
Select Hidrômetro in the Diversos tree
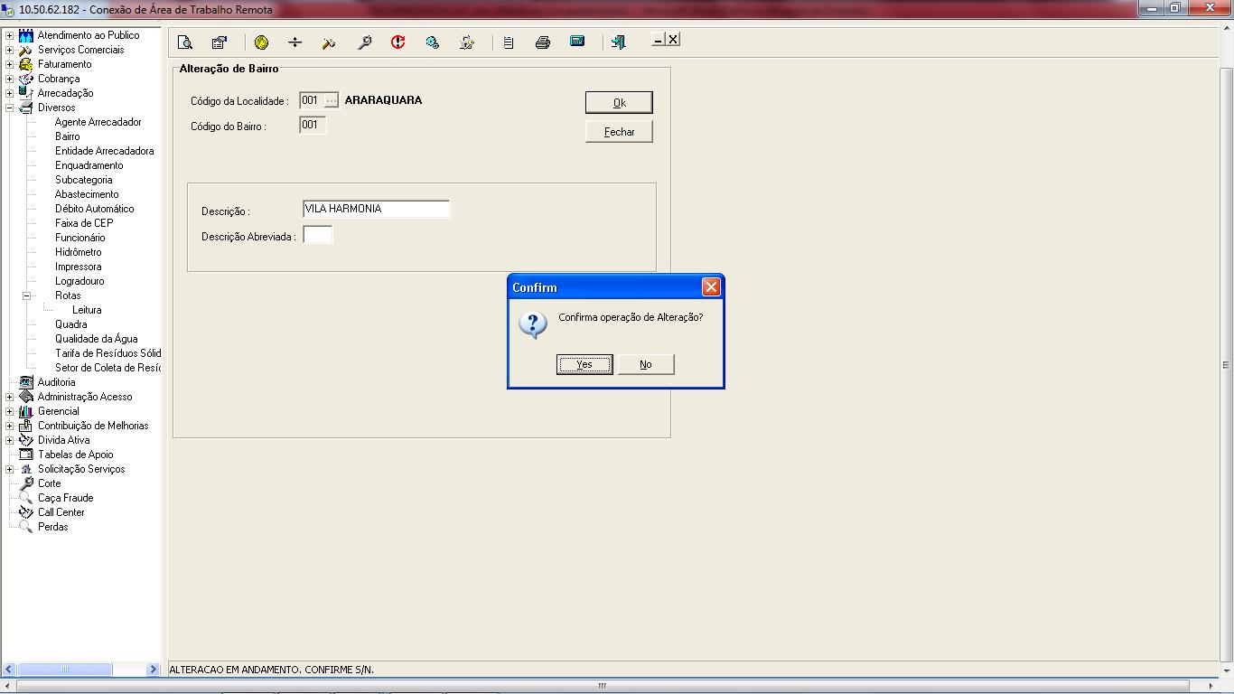coord(78,252)
